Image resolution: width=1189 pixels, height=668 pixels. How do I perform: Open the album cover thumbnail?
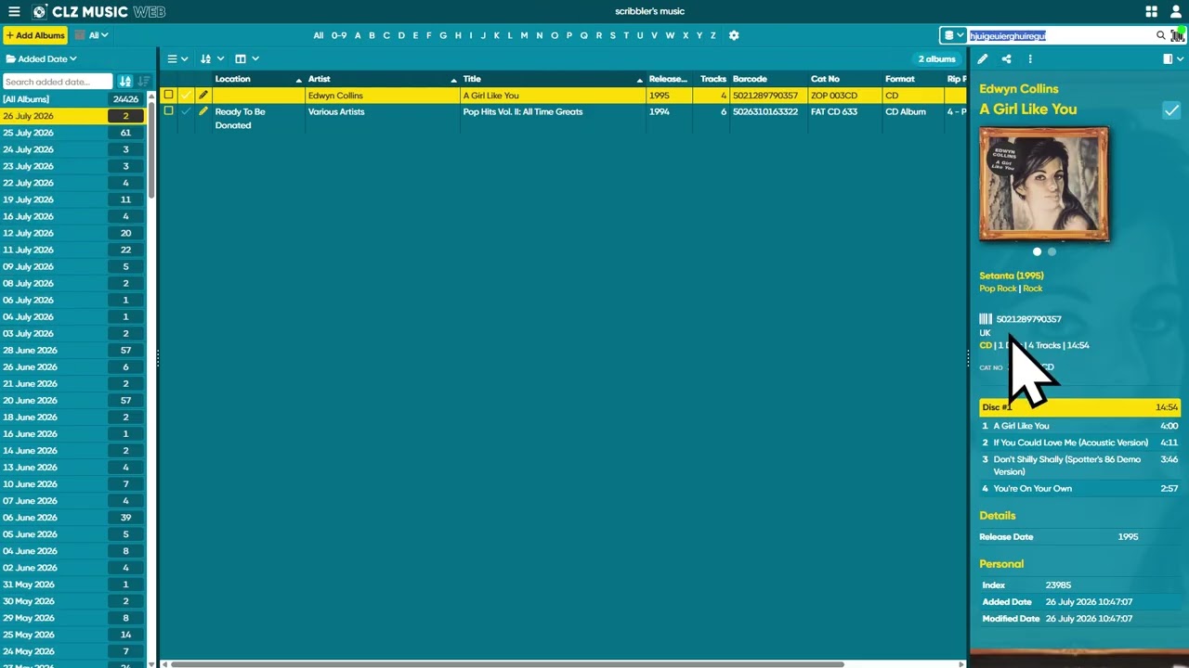pyautogui.click(x=1044, y=185)
